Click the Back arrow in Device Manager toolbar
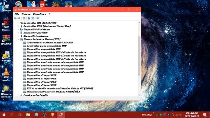 pos(15,18)
